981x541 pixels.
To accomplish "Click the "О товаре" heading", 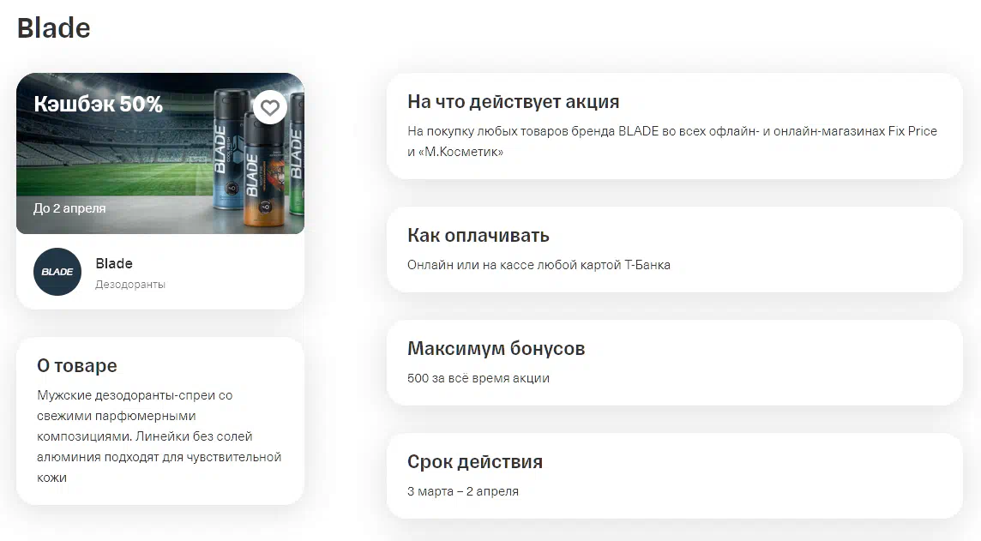I will [77, 366].
